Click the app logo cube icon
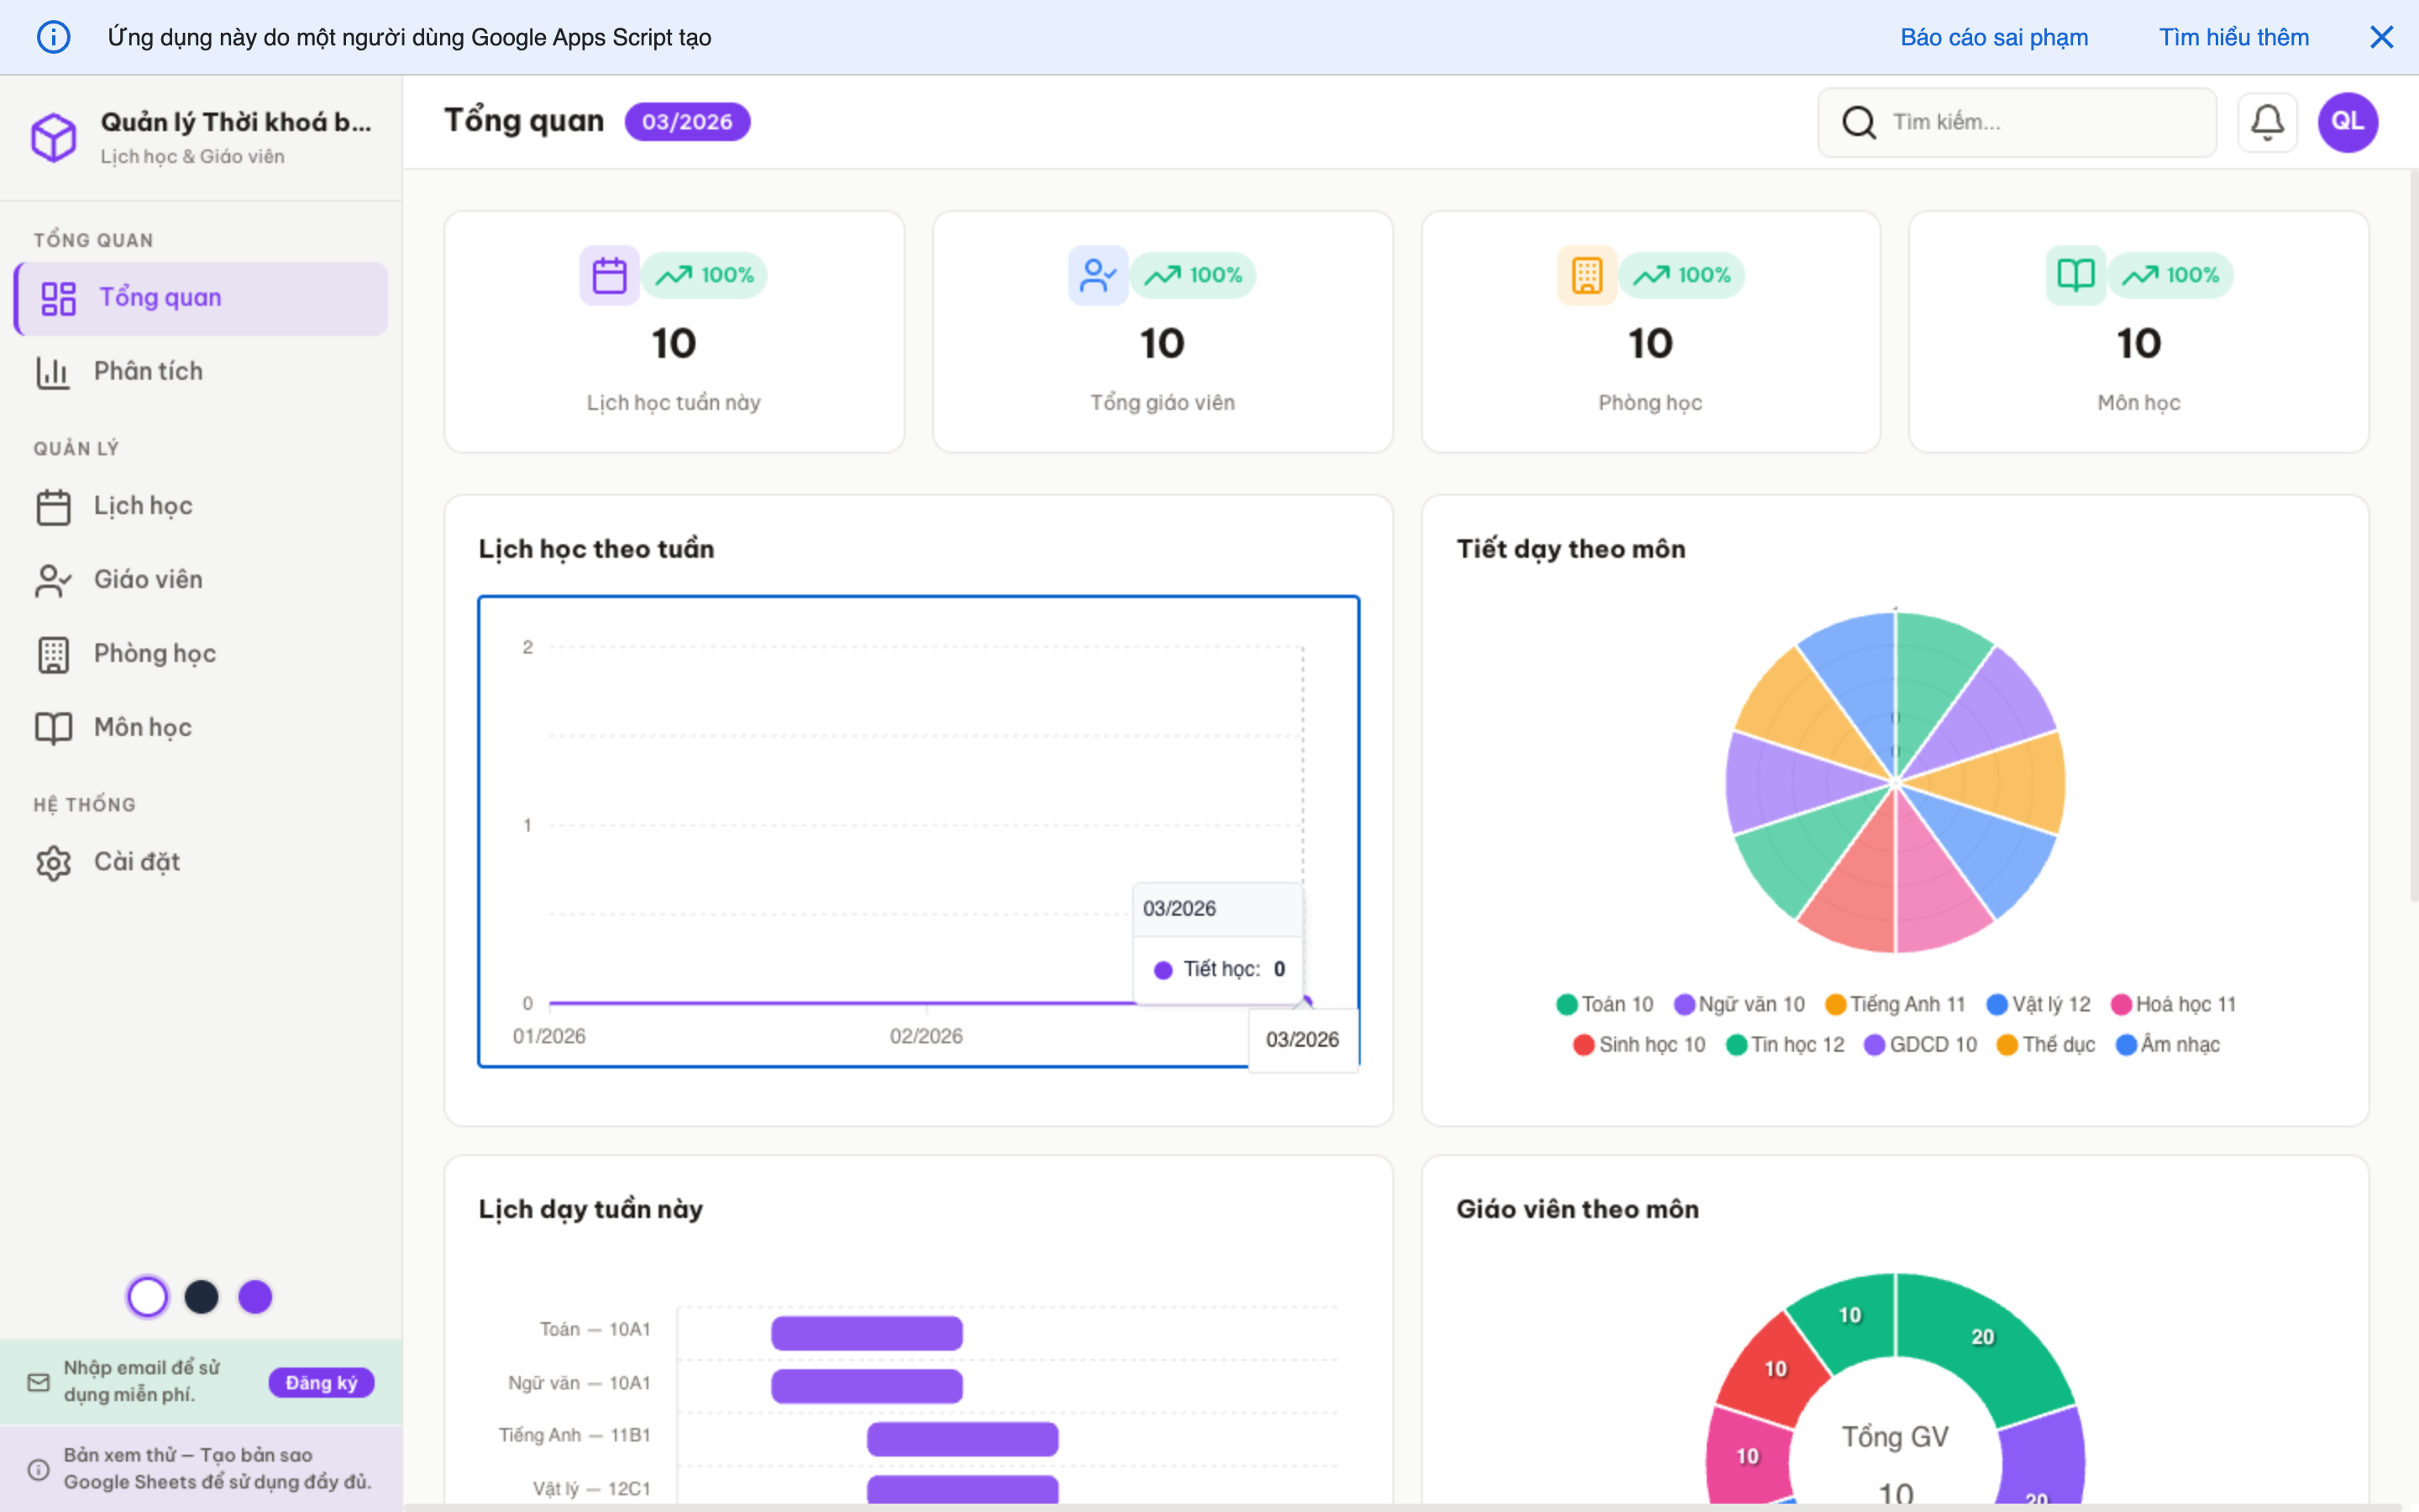2419x1512 pixels. tap(53, 136)
